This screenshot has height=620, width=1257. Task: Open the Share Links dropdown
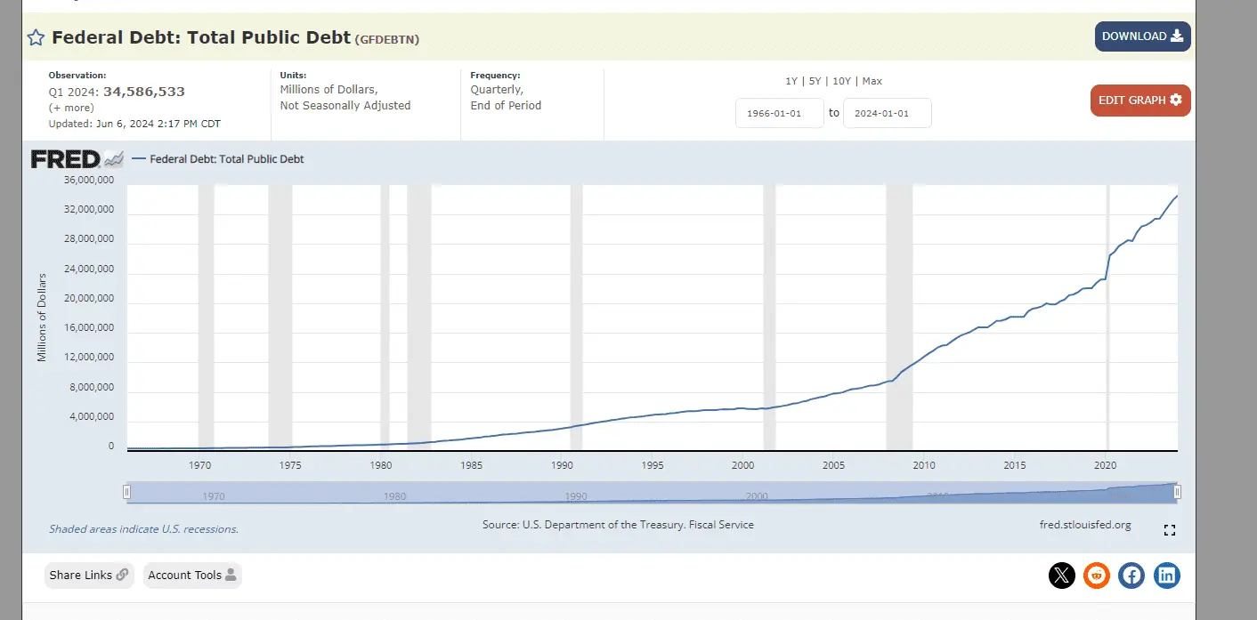pyautogui.click(x=89, y=576)
